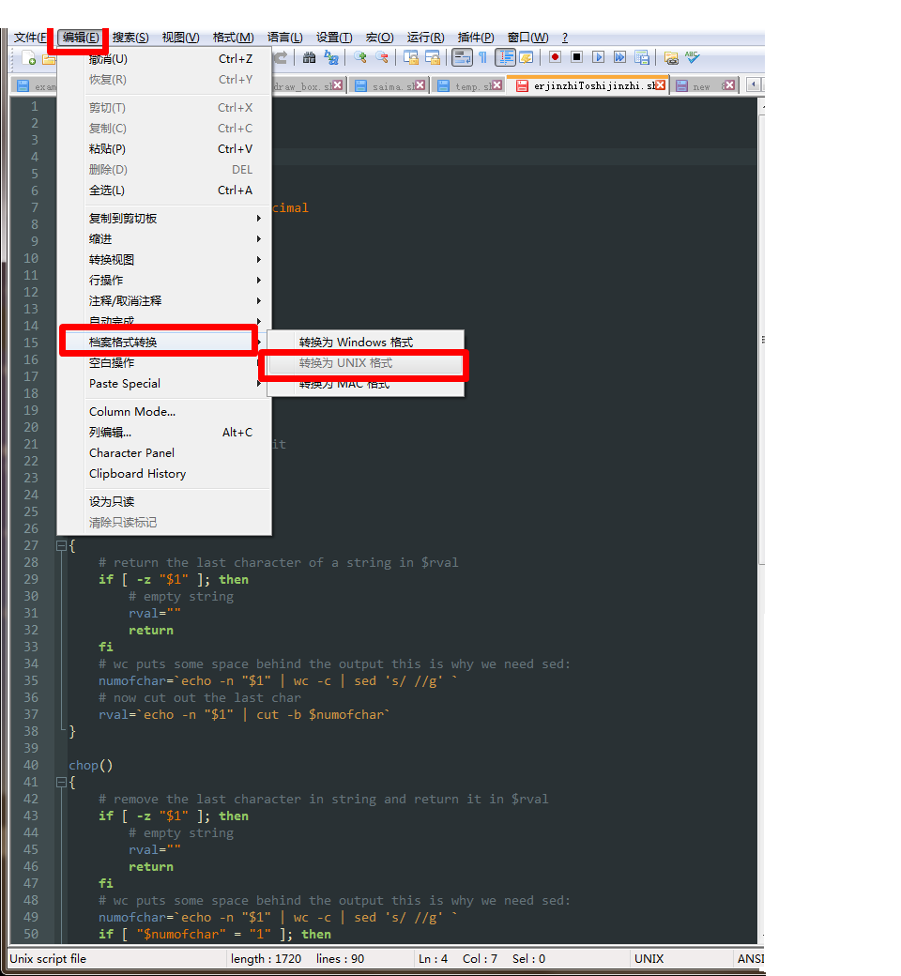Open Find with the binoculars icon
901x976 pixels.
(x=310, y=58)
